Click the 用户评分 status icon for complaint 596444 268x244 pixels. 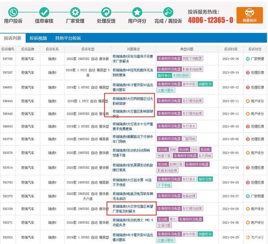point(248,101)
